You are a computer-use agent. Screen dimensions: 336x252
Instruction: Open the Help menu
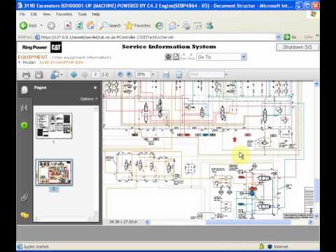pyautogui.click(x=96, y=14)
